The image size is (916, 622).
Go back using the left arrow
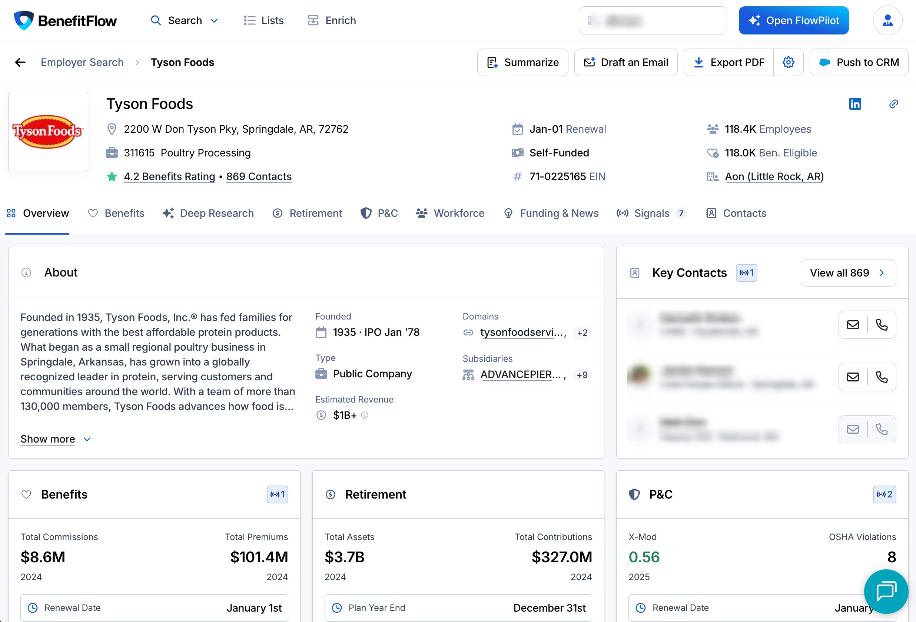20,62
